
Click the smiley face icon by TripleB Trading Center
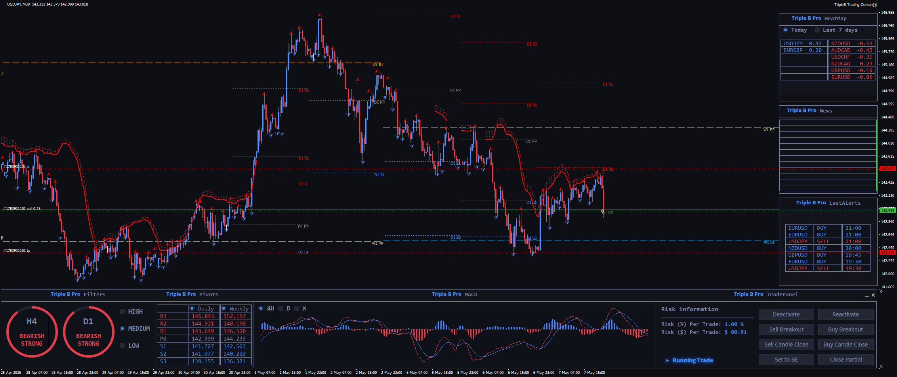point(875,5)
